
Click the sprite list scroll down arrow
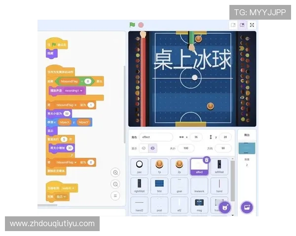point(232,215)
